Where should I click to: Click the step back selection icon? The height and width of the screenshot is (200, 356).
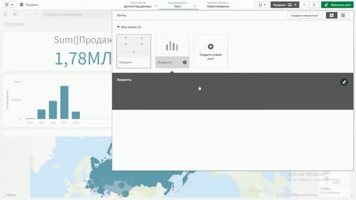(15, 14)
